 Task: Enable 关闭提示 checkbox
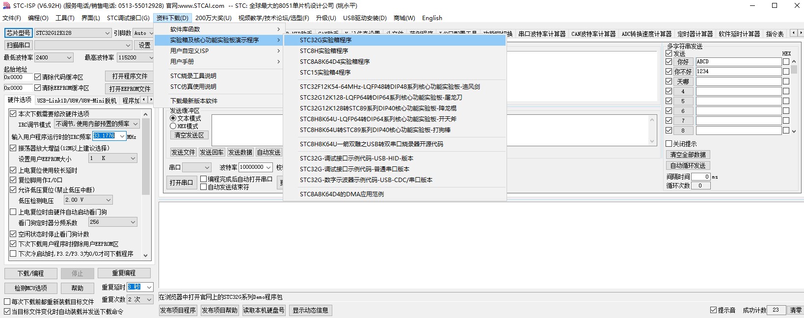point(669,144)
